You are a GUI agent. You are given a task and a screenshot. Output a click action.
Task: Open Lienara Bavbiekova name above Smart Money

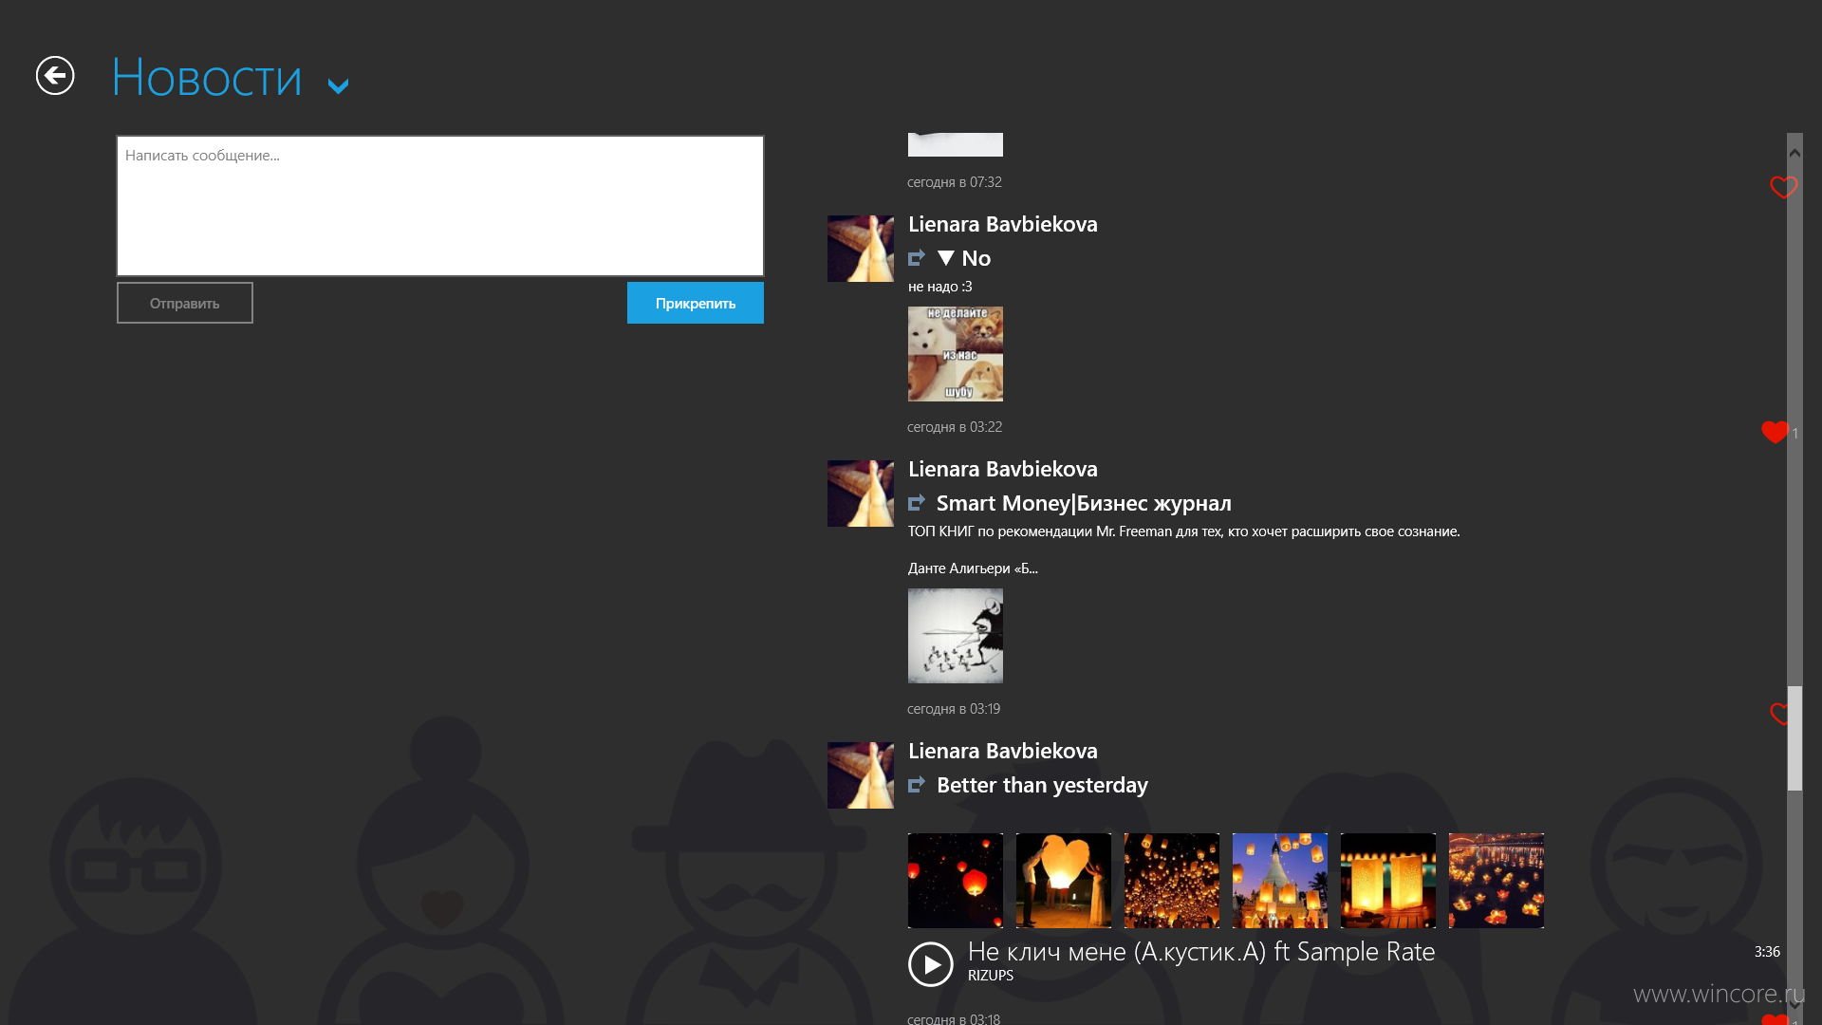point(1002,469)
